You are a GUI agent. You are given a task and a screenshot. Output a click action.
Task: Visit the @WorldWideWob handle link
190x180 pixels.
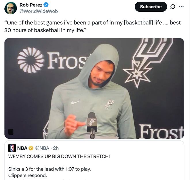point(39,11)
